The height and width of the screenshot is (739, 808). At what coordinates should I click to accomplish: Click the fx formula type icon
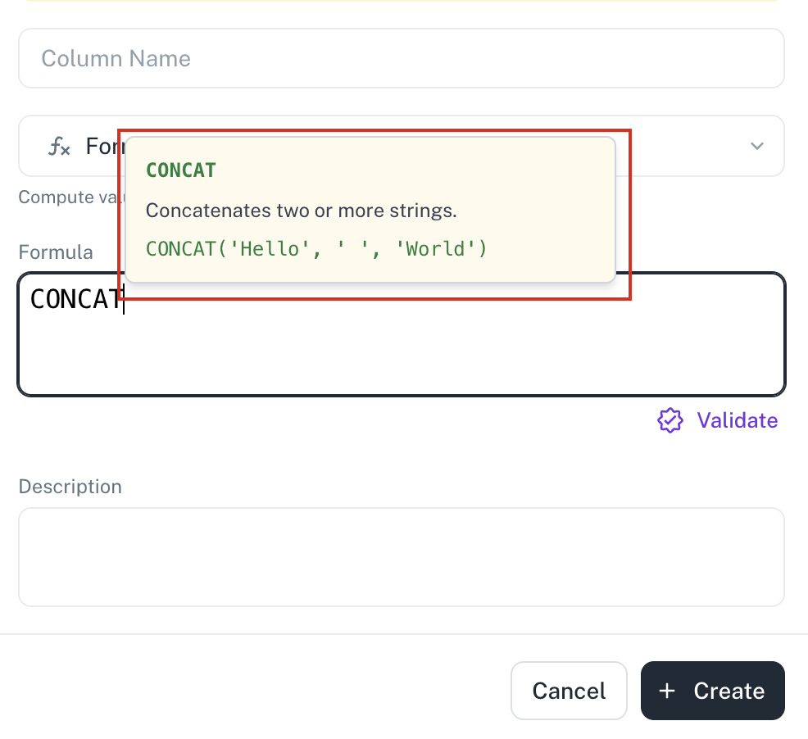[59, 147]
